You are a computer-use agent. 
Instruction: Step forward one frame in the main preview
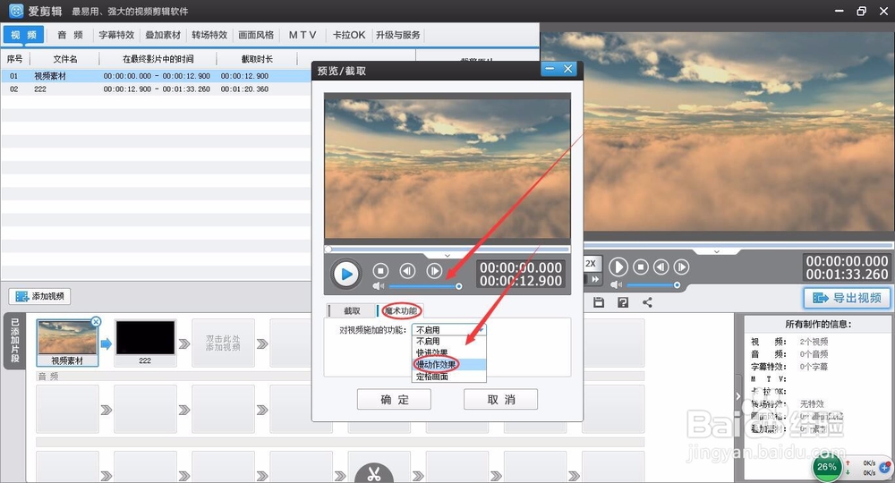[x=681, y=267]
